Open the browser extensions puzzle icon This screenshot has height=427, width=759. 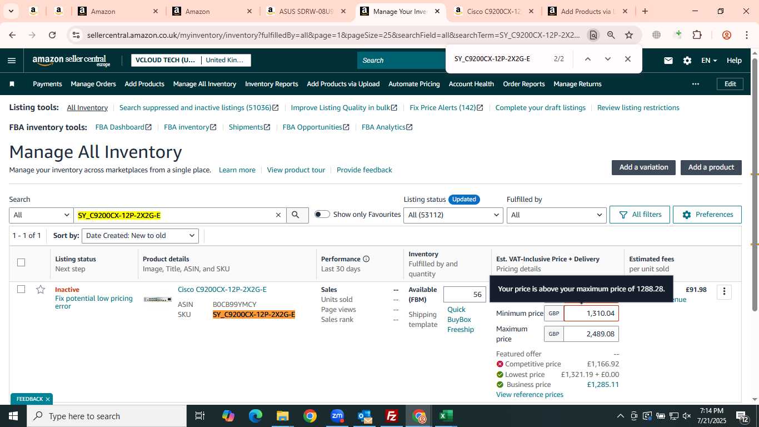click(x=697, y=35)
